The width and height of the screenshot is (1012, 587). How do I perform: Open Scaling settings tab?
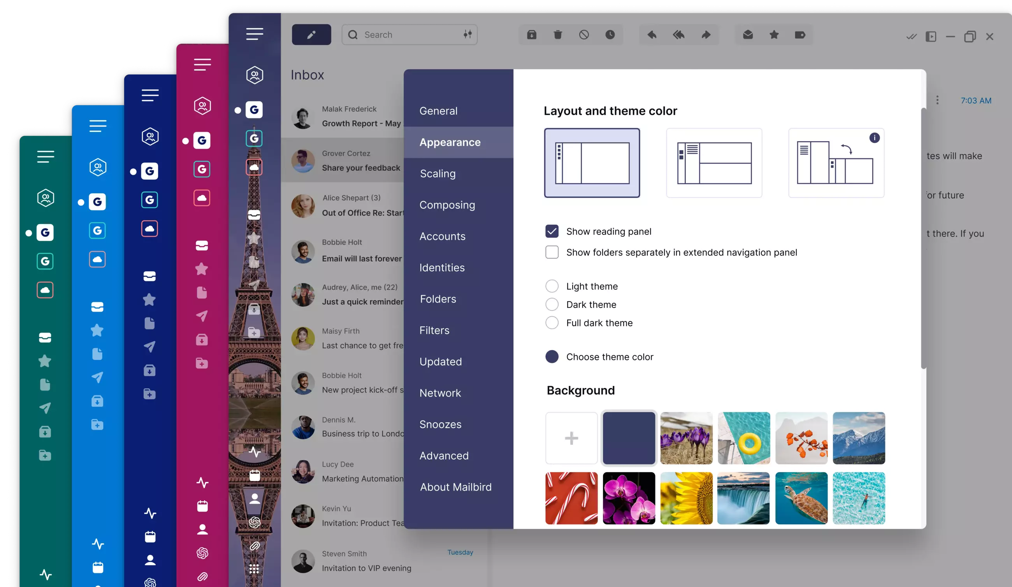coord(458,173)
